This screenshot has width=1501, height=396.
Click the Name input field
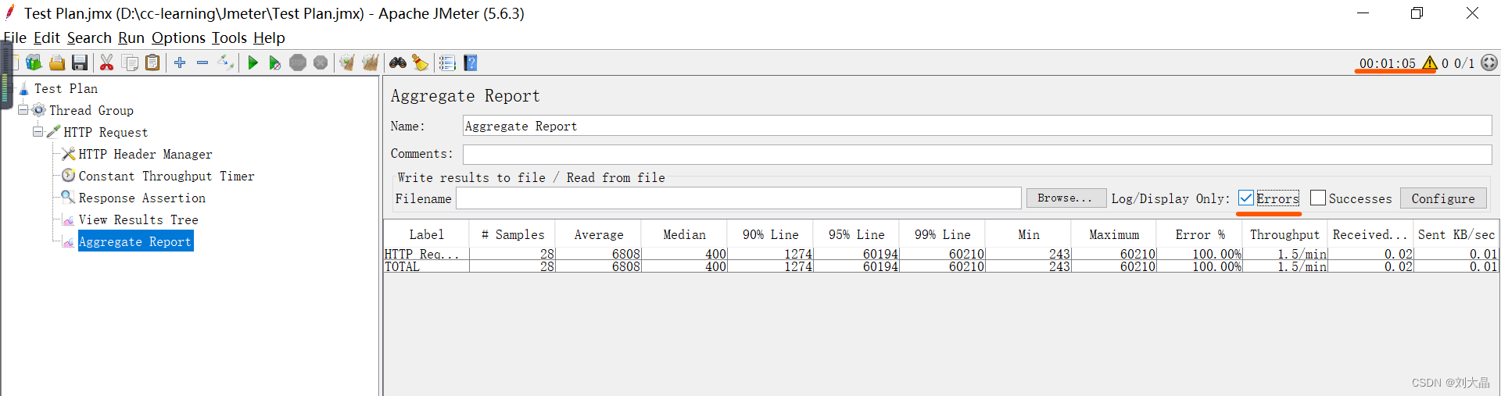click(x=977, y=126)
